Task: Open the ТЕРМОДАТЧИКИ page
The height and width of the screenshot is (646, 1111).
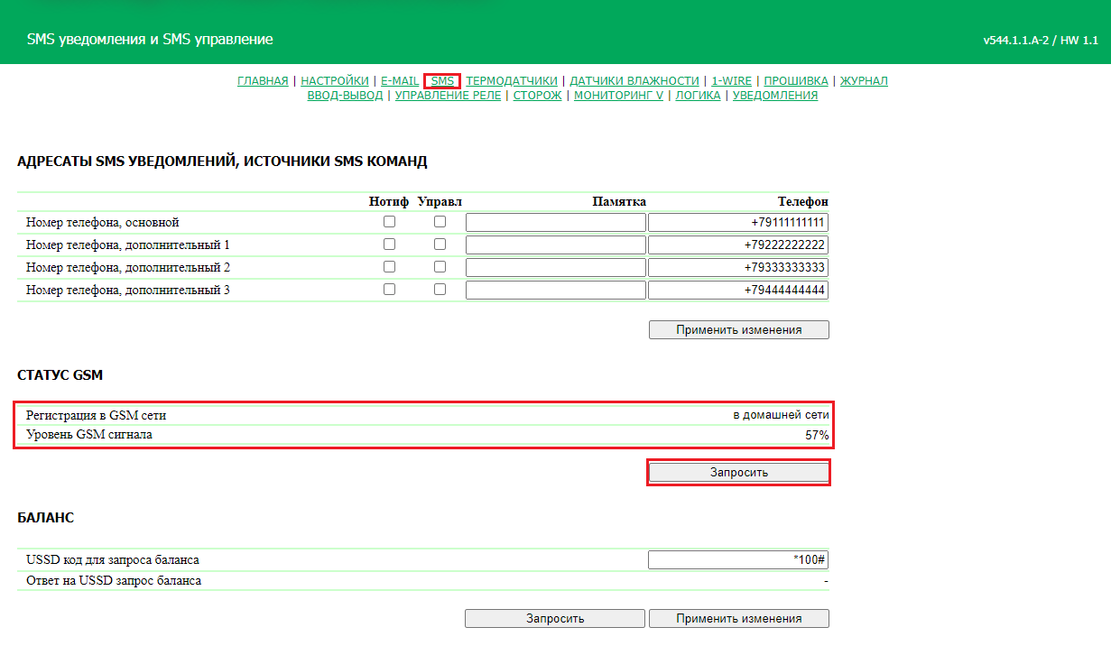Action: [x=512, y=80]
